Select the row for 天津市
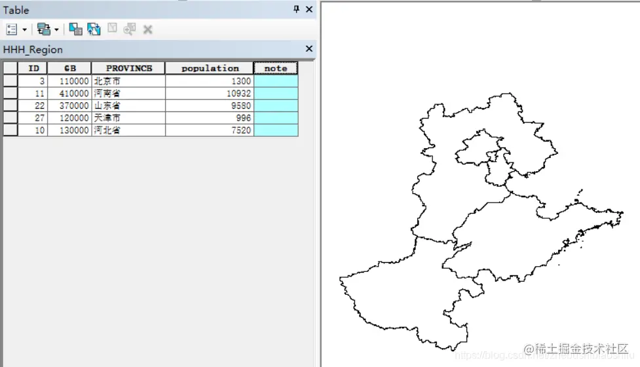This screenshot has height=367, width=640. [x=10, y=117]
